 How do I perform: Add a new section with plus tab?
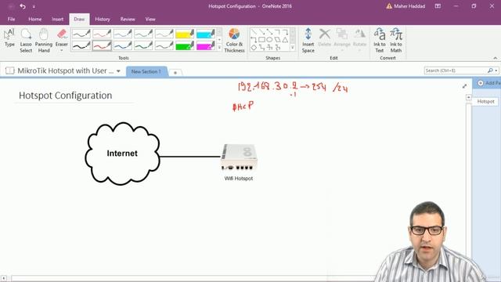point(175,73)
